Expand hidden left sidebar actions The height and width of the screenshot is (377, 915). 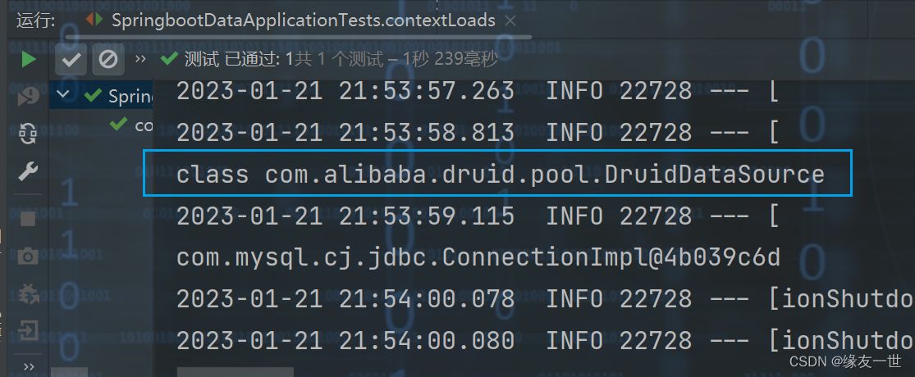coord(29,366)
